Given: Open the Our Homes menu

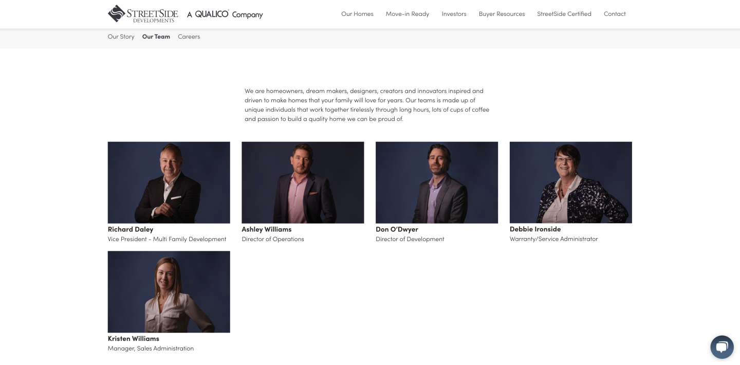Looking at the screenshot, I should (357, 14).
